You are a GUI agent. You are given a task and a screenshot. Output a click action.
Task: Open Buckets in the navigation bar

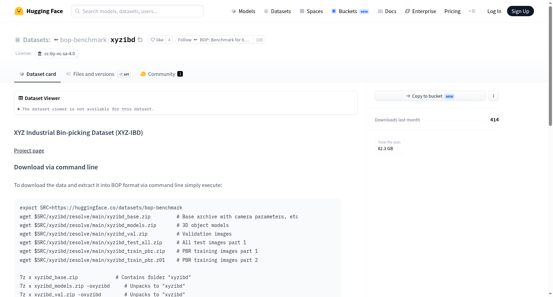click(x=350, y=11)
